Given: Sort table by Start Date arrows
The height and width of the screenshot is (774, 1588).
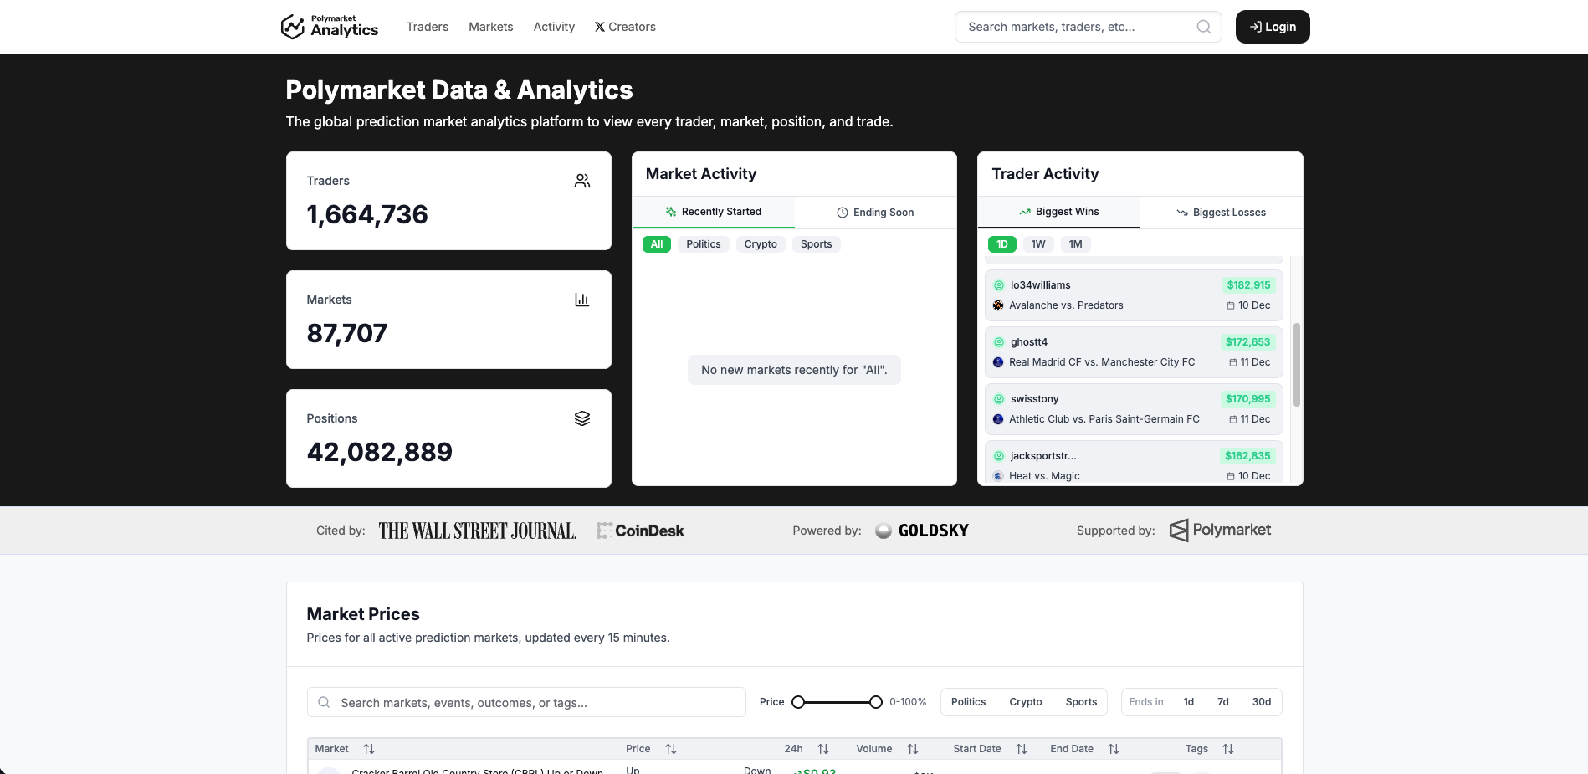Looking at the screenshot, I should click(1022, 749).
